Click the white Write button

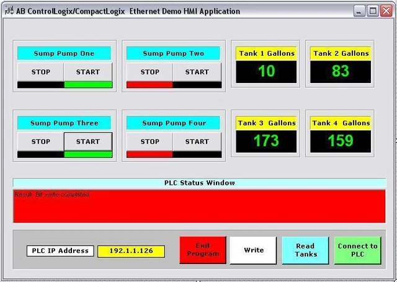pos(253,250)
